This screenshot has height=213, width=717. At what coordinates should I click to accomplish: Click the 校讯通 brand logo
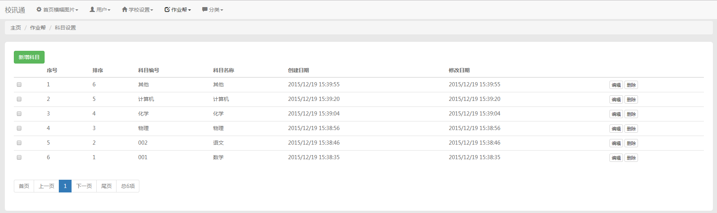(x=15, y=10)
